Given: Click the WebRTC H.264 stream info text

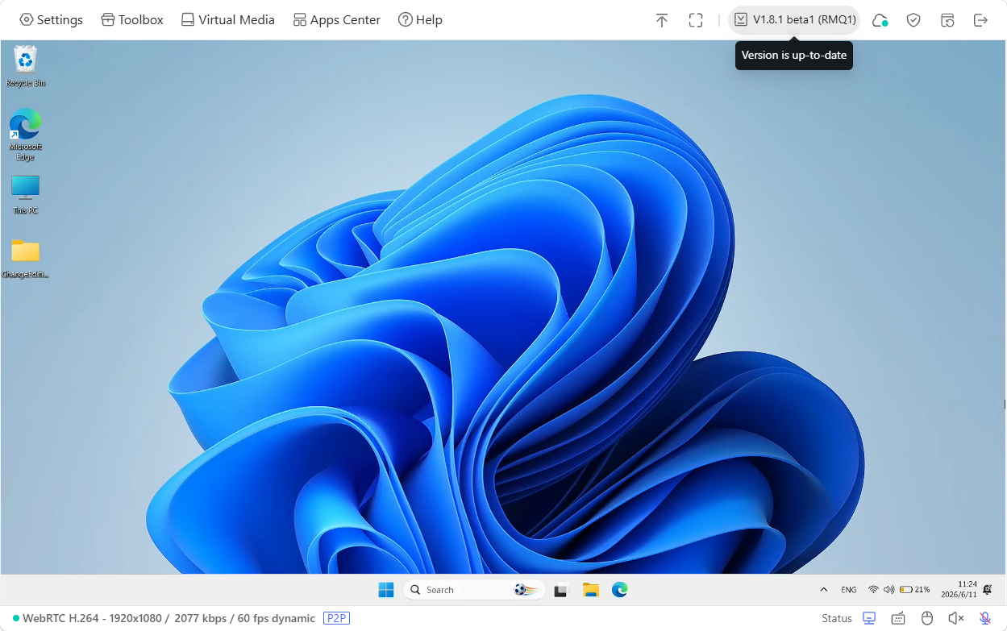Looking at the screenshot, I should point(169,618).
